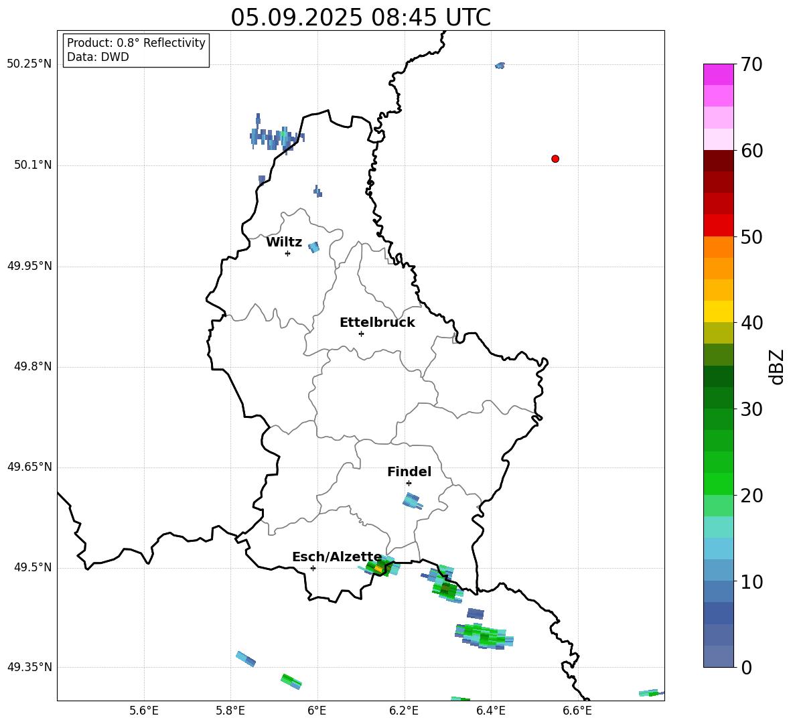This screenshot has width=793, height=724.
Task: Click the 10 colorbar tick label
Action: click(751, 582)
